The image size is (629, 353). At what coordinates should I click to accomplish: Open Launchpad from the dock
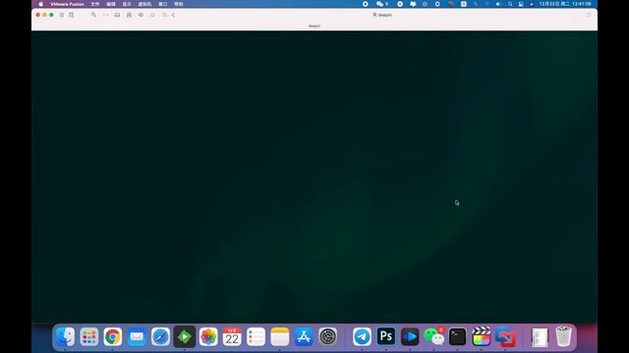click(x=88, y=336)
